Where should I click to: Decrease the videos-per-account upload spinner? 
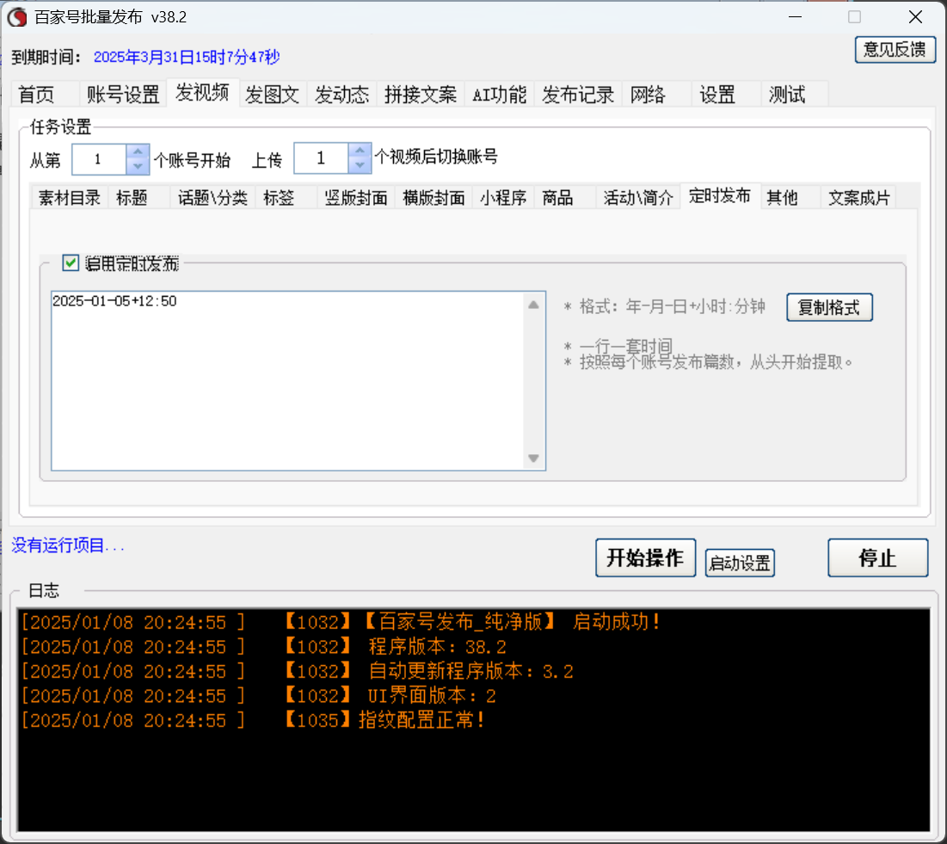click(x=360, y=165)
